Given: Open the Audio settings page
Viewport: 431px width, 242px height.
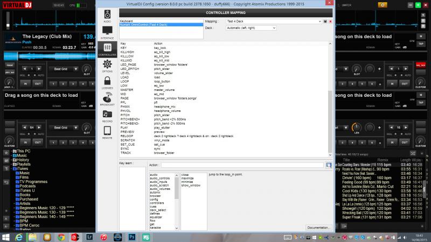Looking at the screenshot, I should click(x=107, y=16).
